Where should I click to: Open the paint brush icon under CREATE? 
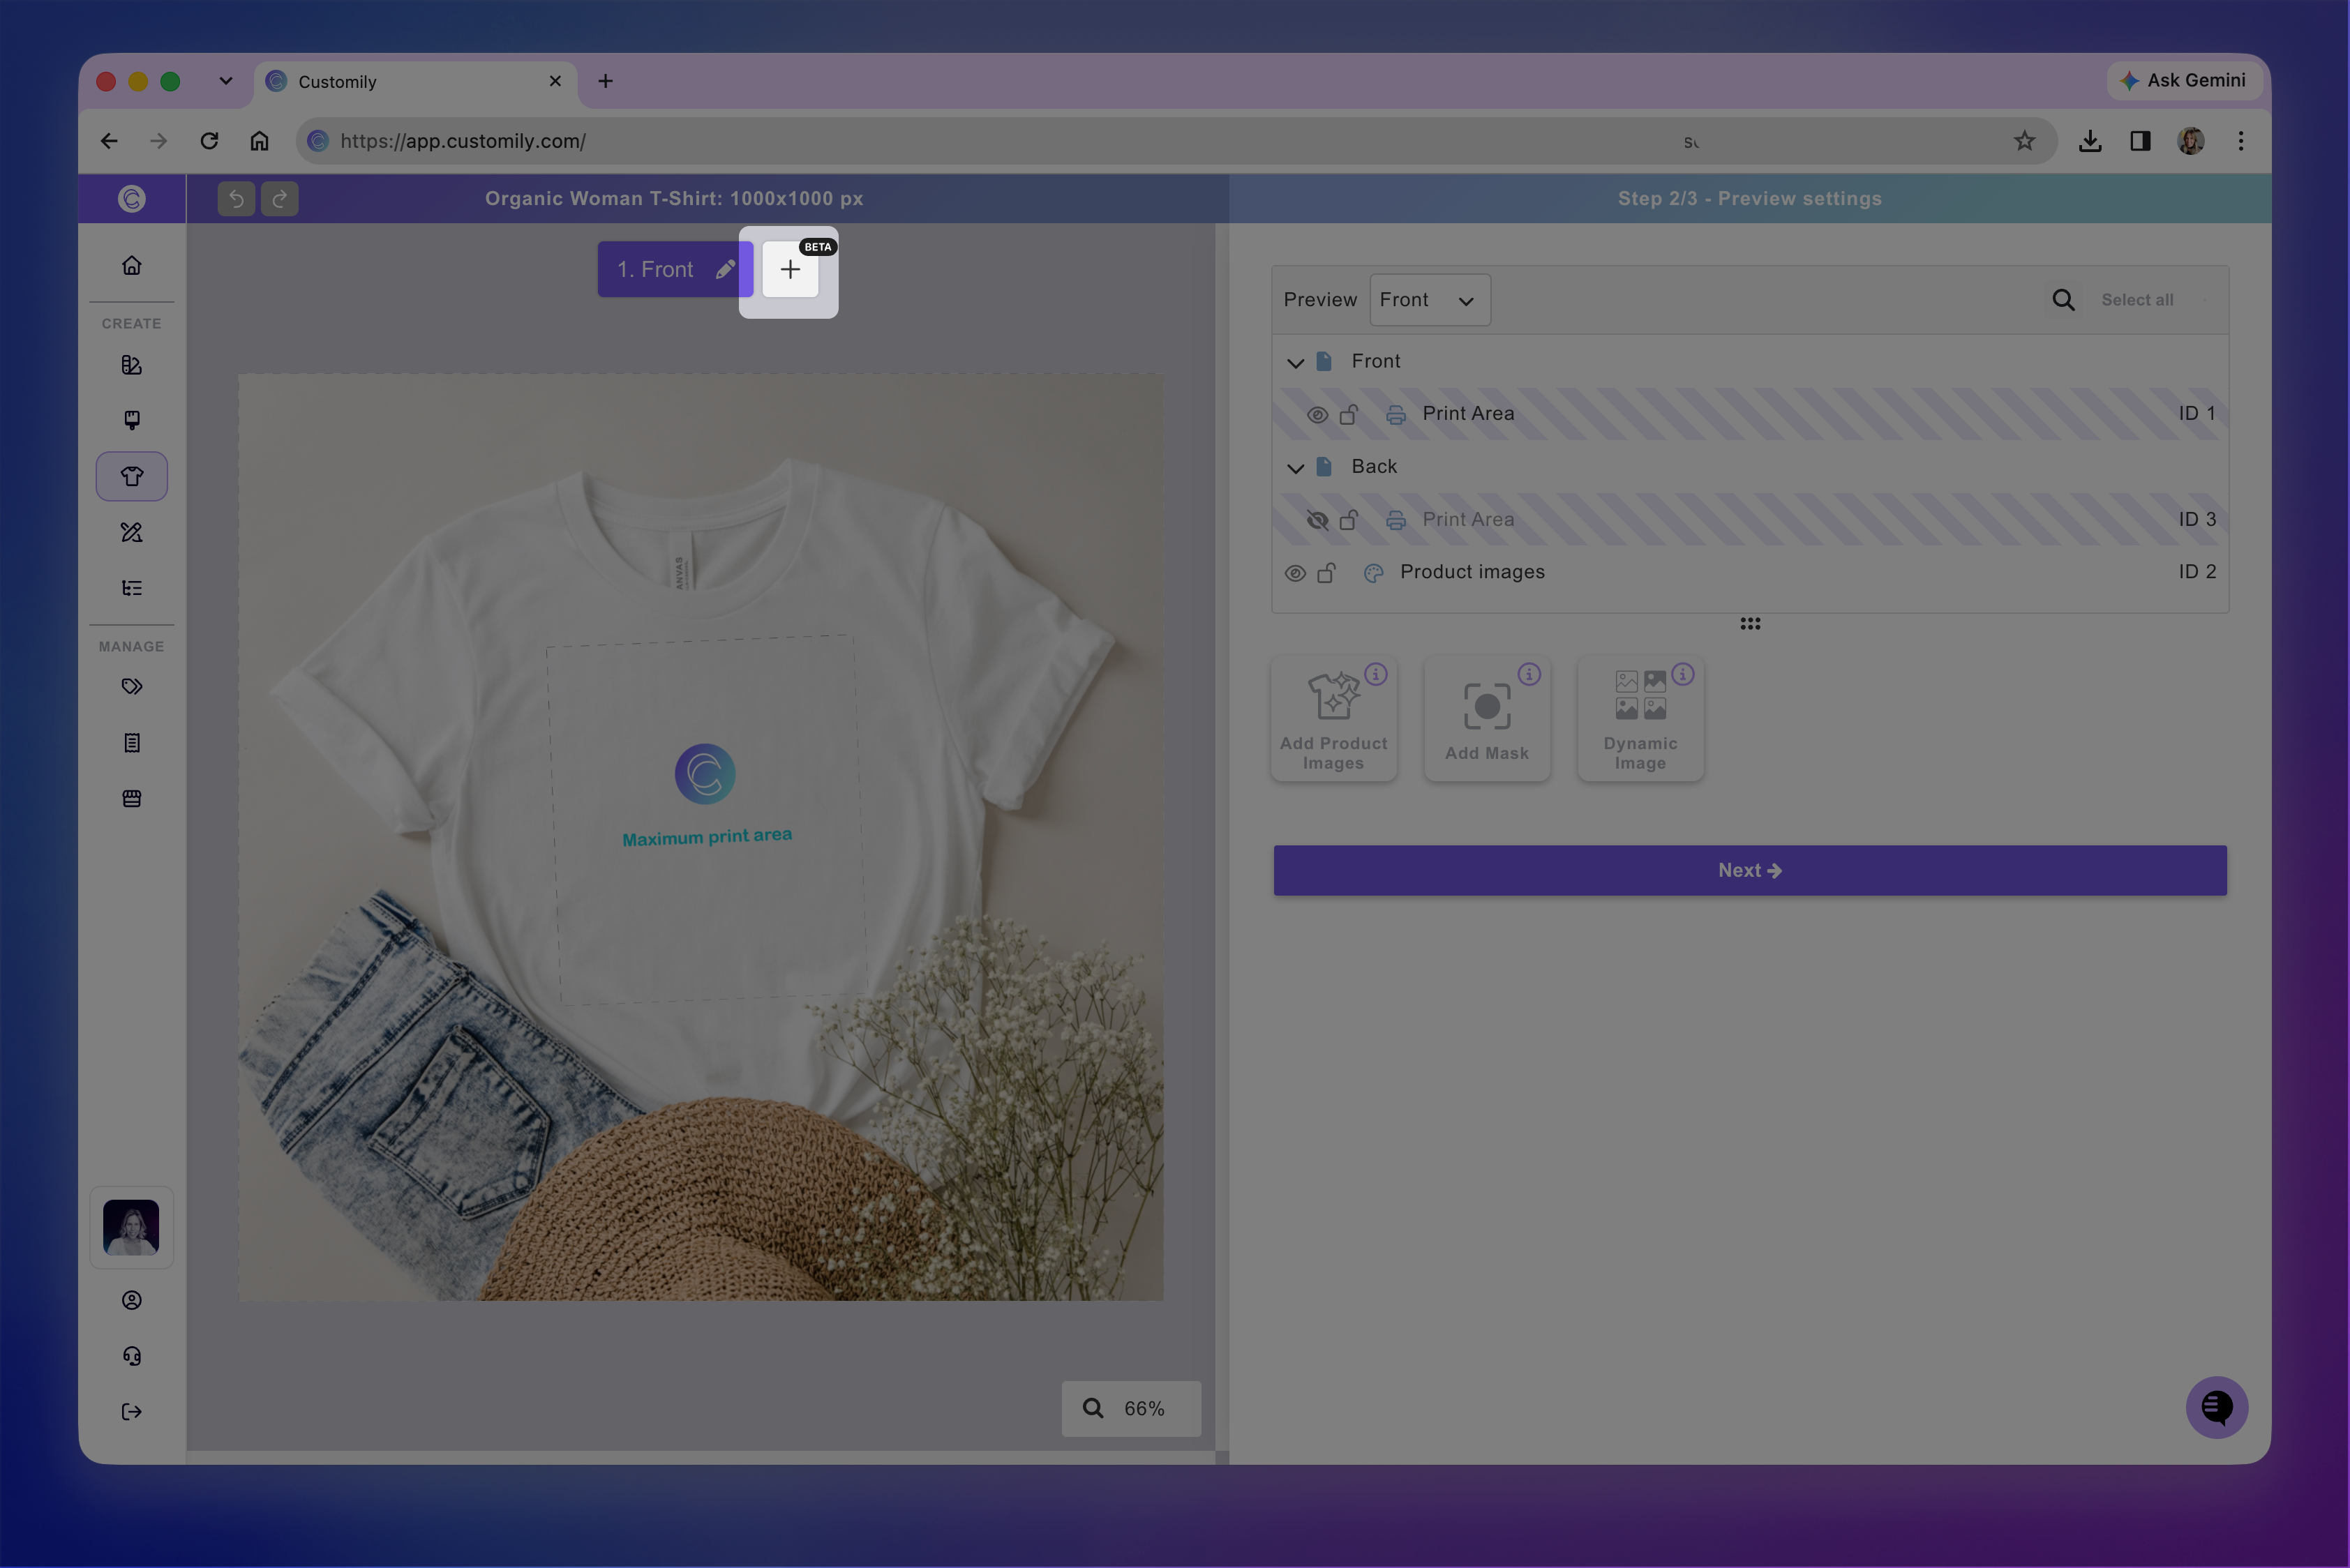coord(131,420)
